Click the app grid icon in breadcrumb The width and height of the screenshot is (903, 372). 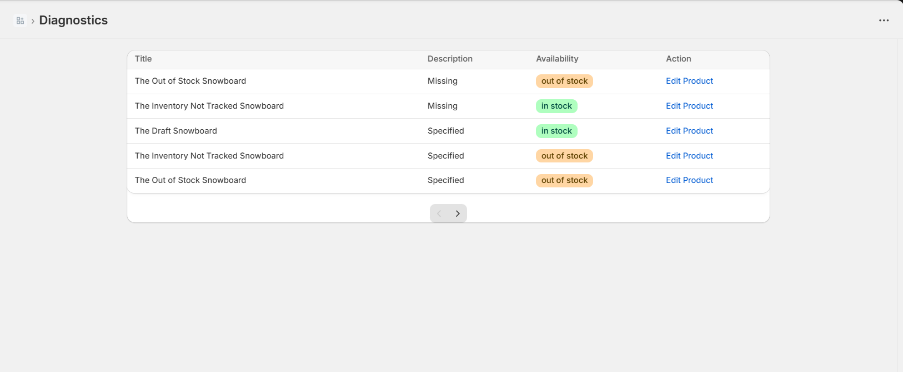pyautogui.click(x=20, y=21)
